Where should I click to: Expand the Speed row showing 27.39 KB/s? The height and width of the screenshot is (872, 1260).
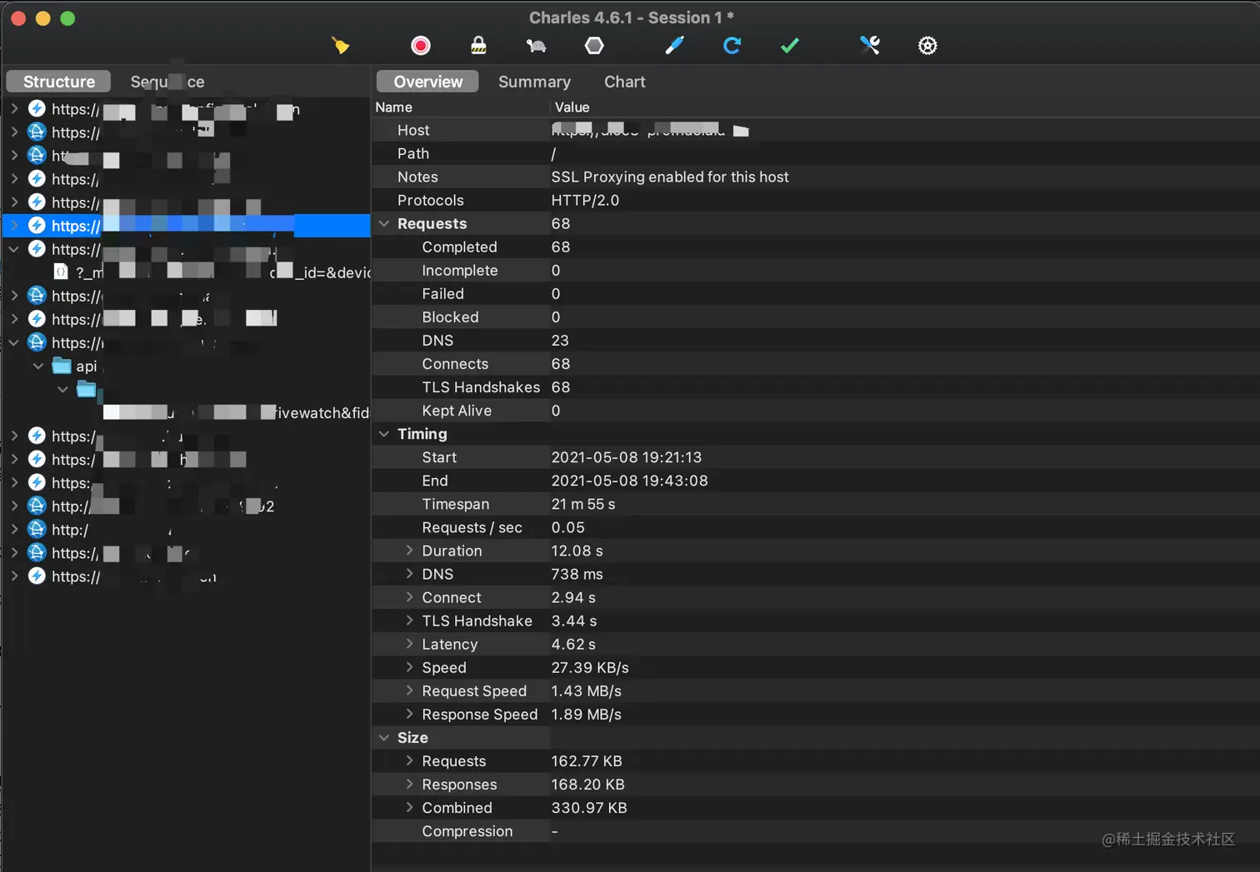409,667
